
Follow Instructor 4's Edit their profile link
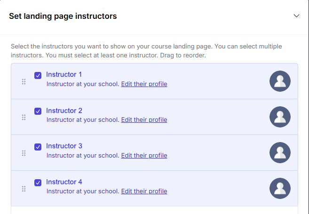[144, 191]
